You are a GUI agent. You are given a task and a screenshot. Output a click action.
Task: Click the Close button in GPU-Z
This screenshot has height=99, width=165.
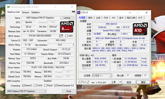tap(69, 91)
